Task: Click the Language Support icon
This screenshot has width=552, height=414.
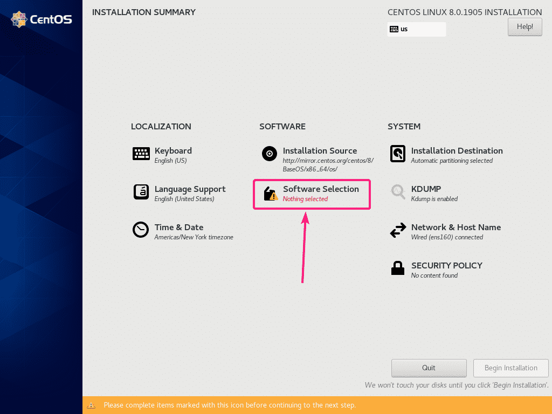Action: coord(141,192)
